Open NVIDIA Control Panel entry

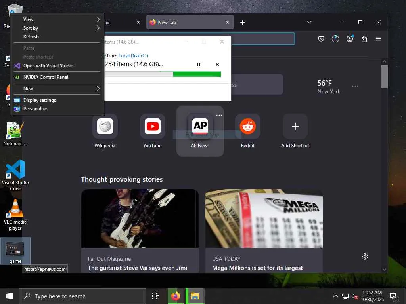tap(57, 77)
